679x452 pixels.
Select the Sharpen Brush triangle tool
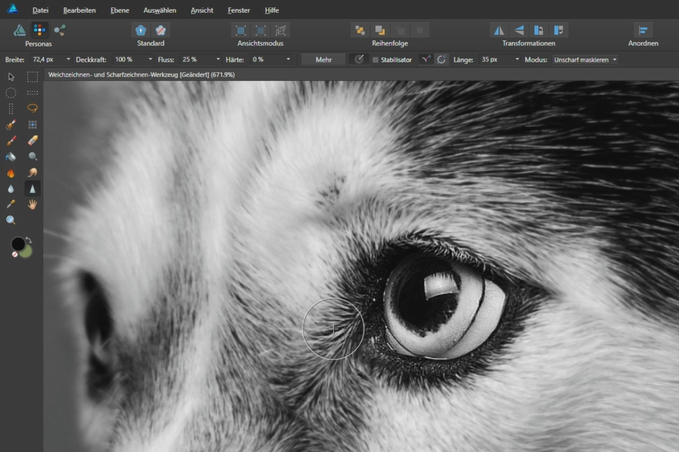click(x=33, y=189)
